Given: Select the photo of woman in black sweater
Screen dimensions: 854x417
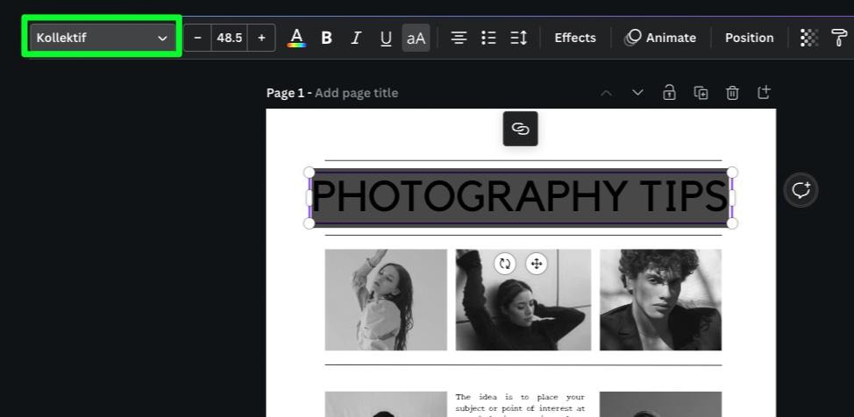Looking at the screenshot, I should [523, 300].
